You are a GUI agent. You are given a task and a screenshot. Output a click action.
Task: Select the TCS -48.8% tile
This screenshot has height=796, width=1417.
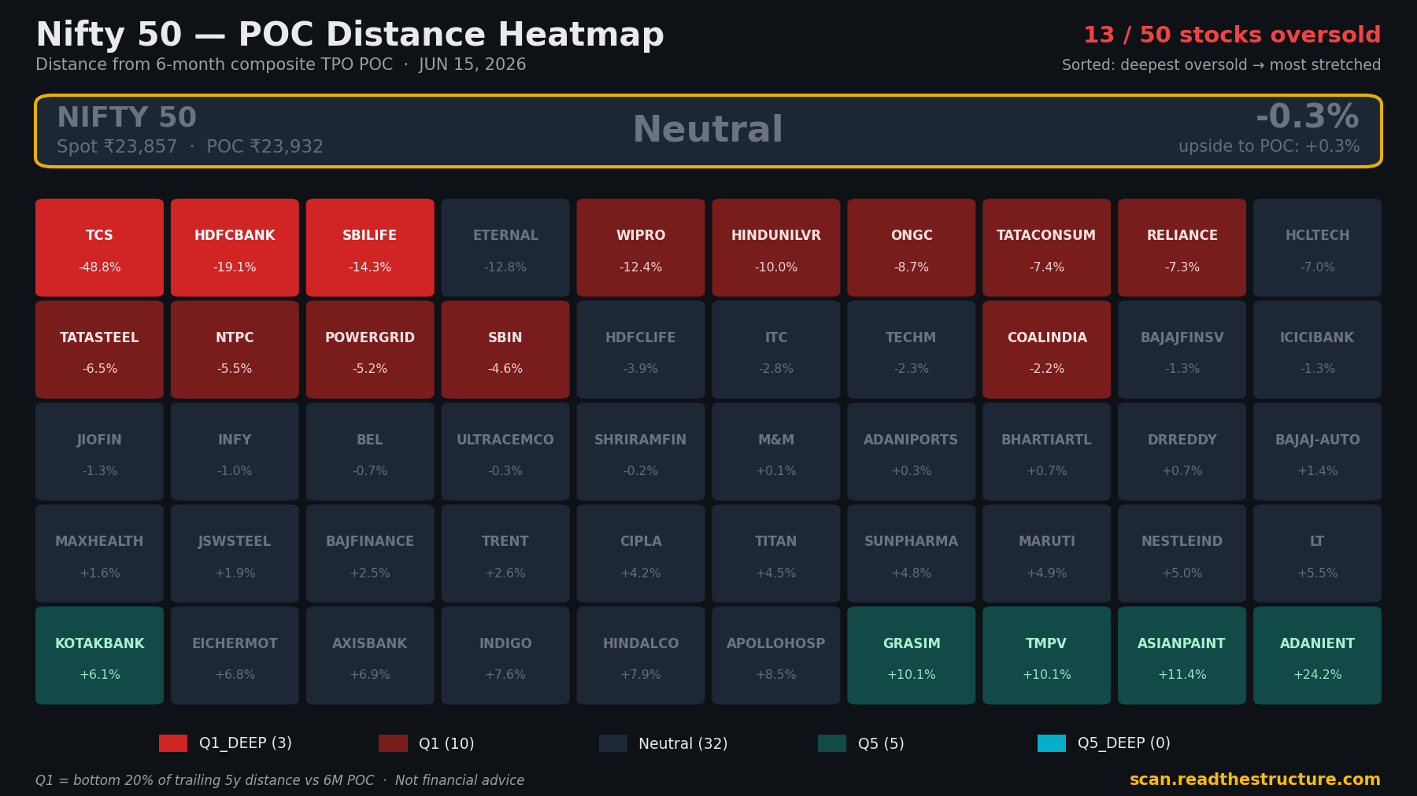[x=99, y=248]
